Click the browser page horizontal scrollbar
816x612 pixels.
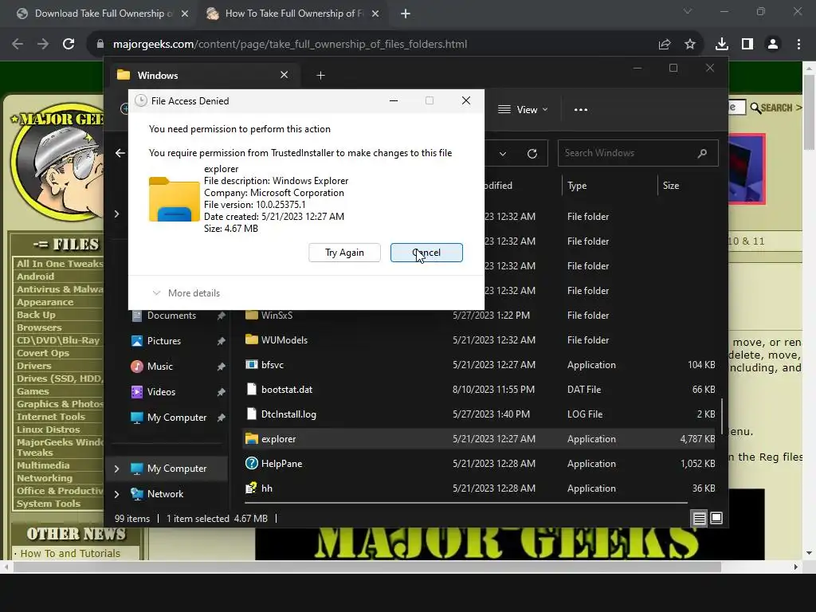tap(367, 567)
